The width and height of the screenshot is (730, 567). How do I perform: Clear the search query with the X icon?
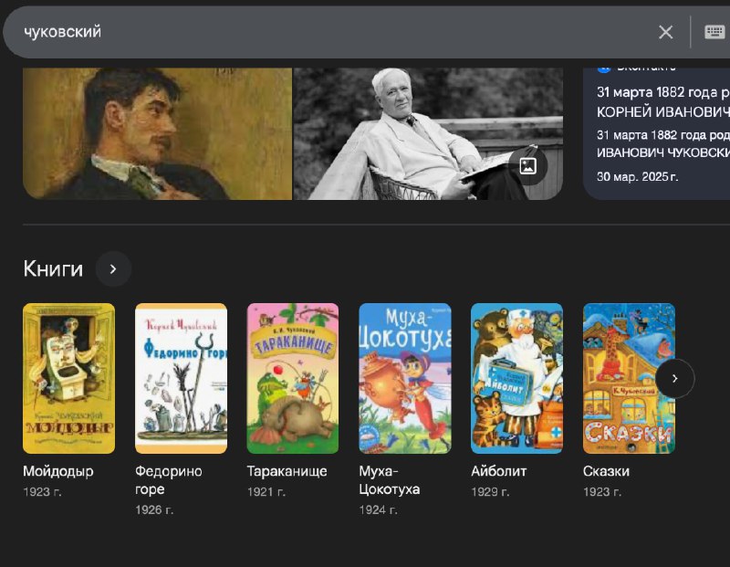pyautogui.click(x=665, y=32)
